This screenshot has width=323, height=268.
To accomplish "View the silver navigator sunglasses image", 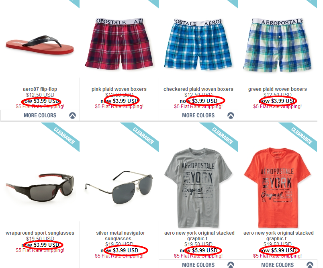I will coord(119,188).
